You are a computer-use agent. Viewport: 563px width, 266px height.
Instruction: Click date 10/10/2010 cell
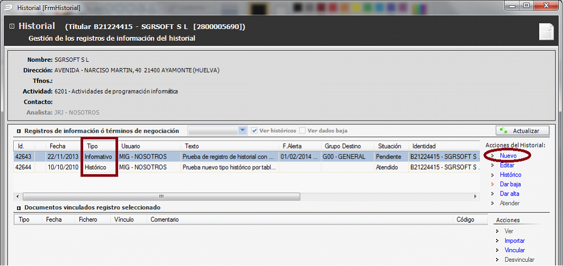tap(63, 167)
